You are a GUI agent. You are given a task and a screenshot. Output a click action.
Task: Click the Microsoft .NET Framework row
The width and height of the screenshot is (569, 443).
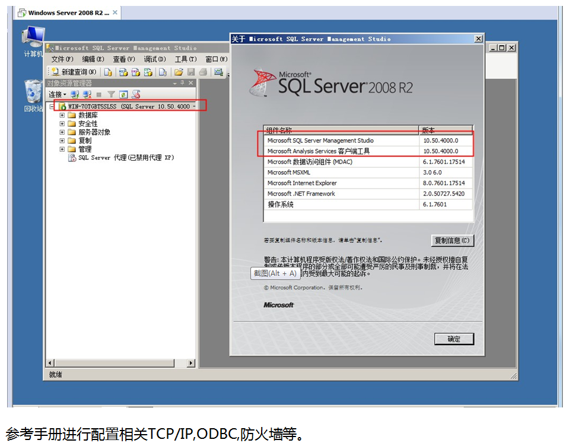pos(368,194)
